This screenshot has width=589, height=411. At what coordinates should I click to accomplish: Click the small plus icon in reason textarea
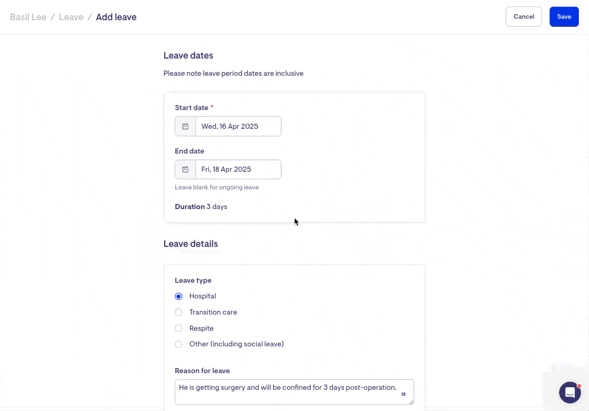click(x=404, y=394)
